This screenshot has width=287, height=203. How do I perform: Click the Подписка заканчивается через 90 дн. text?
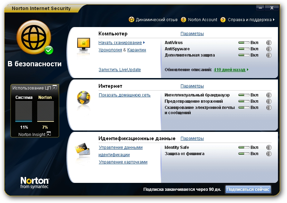pos(182,189)
